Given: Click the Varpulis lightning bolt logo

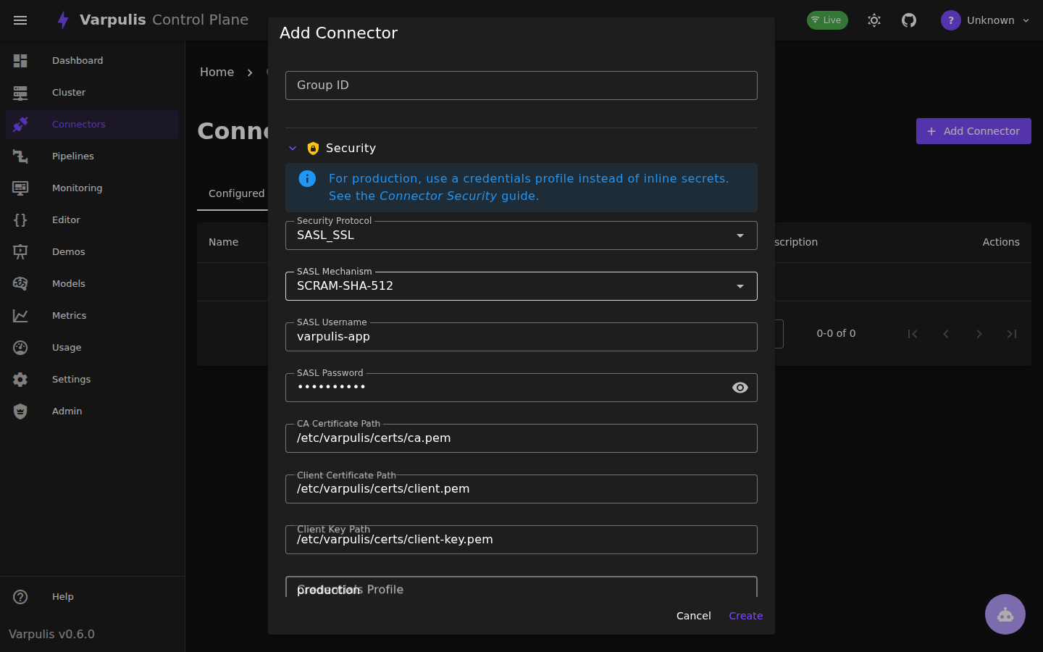Looking at the screenshot, I should pos(63,20).
